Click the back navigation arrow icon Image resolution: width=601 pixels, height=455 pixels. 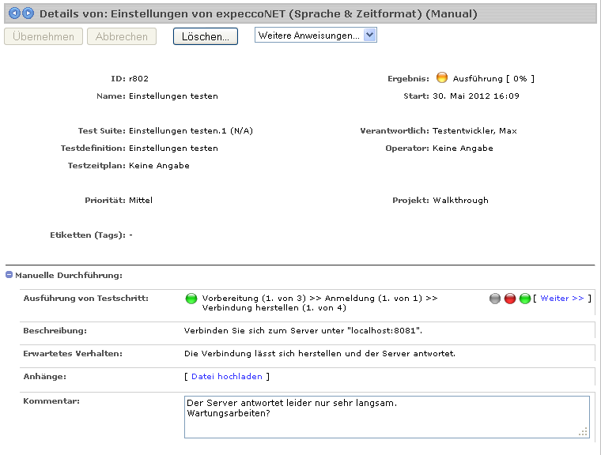point(14,13)
